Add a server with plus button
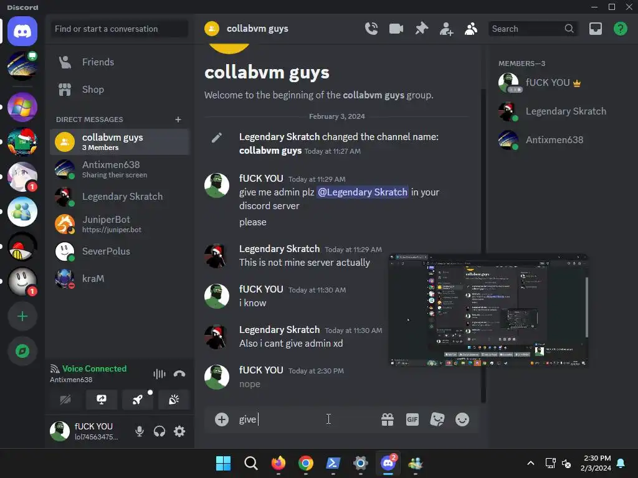Screen dimensions: 638x478 coord(22,316)
